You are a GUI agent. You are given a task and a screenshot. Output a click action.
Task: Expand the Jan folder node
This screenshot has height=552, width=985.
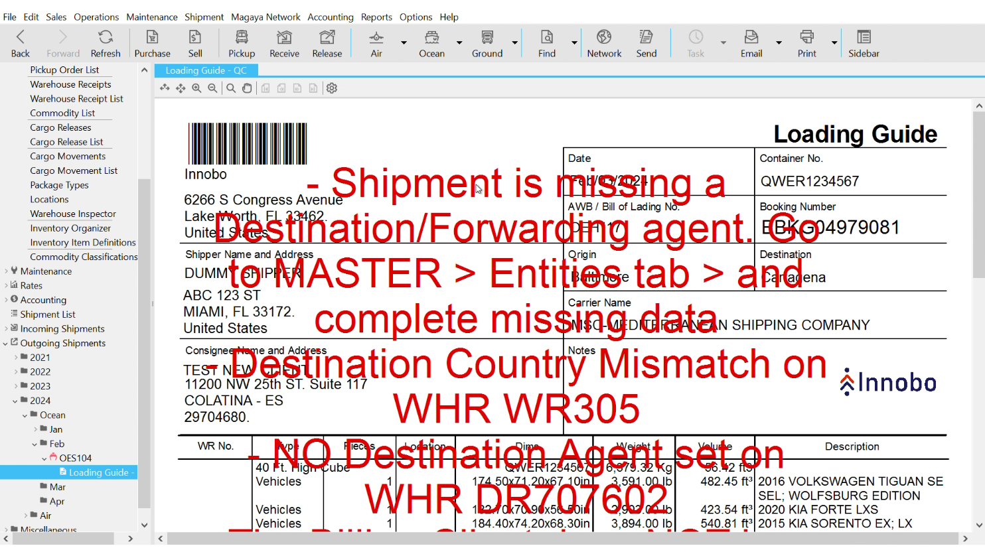click(x=35, y=429)
